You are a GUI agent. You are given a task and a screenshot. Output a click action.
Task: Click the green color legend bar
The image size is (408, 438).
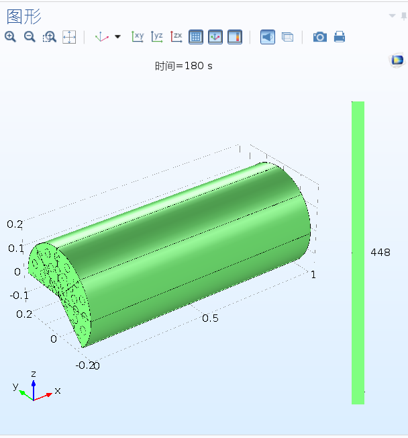pyautogui.click(x=358, y=253)
